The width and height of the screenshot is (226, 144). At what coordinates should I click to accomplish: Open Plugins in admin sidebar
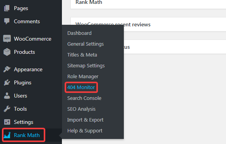click(22, 82)
